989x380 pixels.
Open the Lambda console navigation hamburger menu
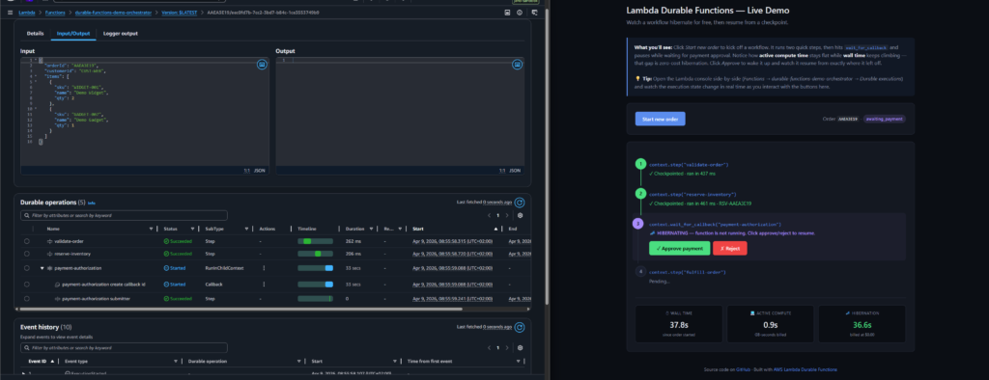coord(10,12)
